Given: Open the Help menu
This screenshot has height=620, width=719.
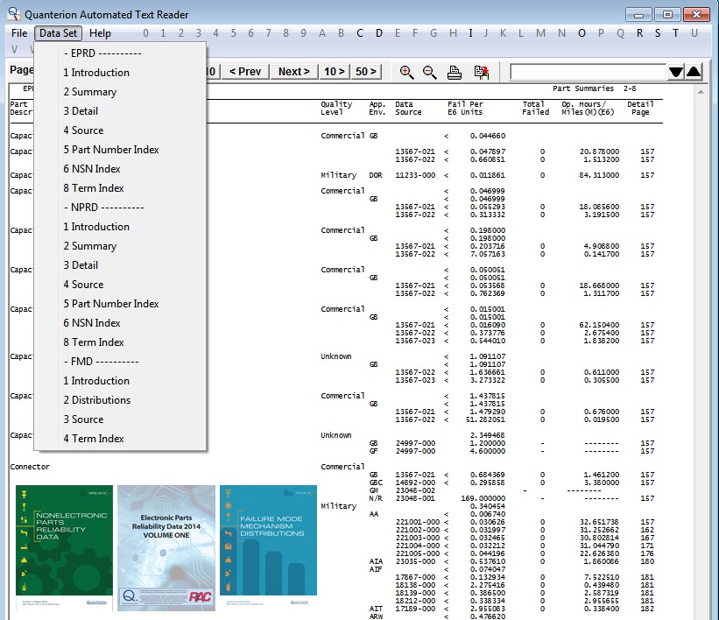Looking at the screenshot, I should pyautogui.click(x=101, y=33).
